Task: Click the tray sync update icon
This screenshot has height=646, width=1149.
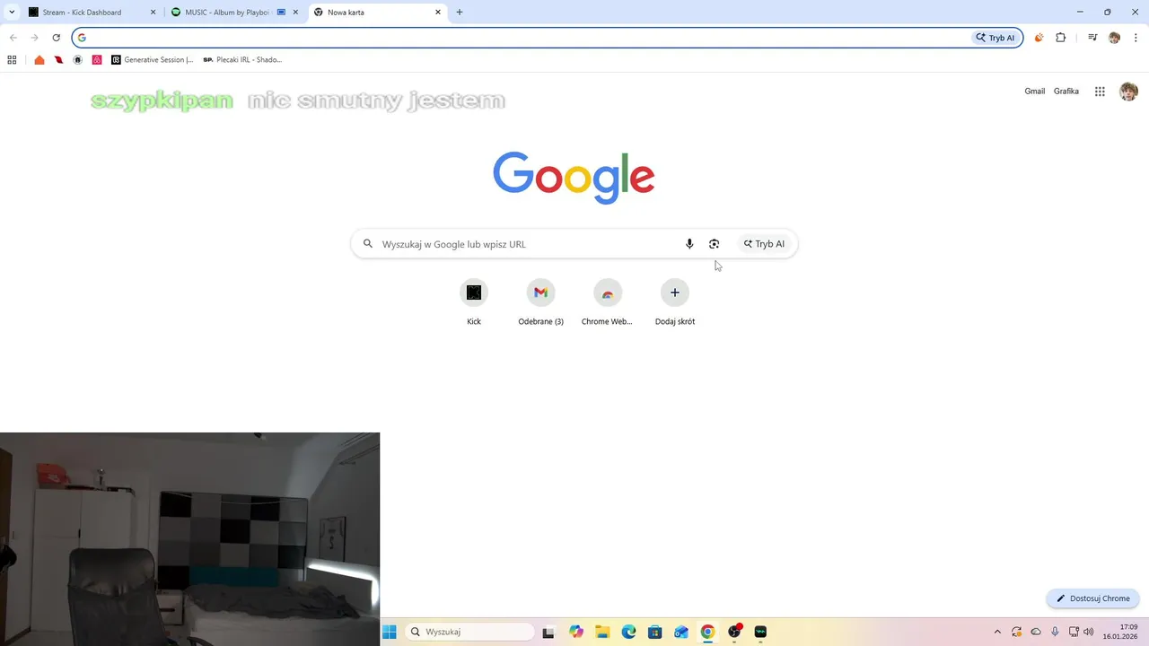Action: 1017,632
